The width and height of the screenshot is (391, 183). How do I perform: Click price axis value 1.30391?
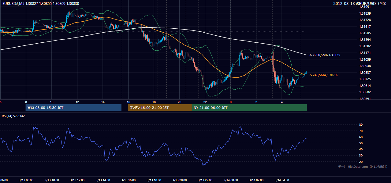coord(365,99)
